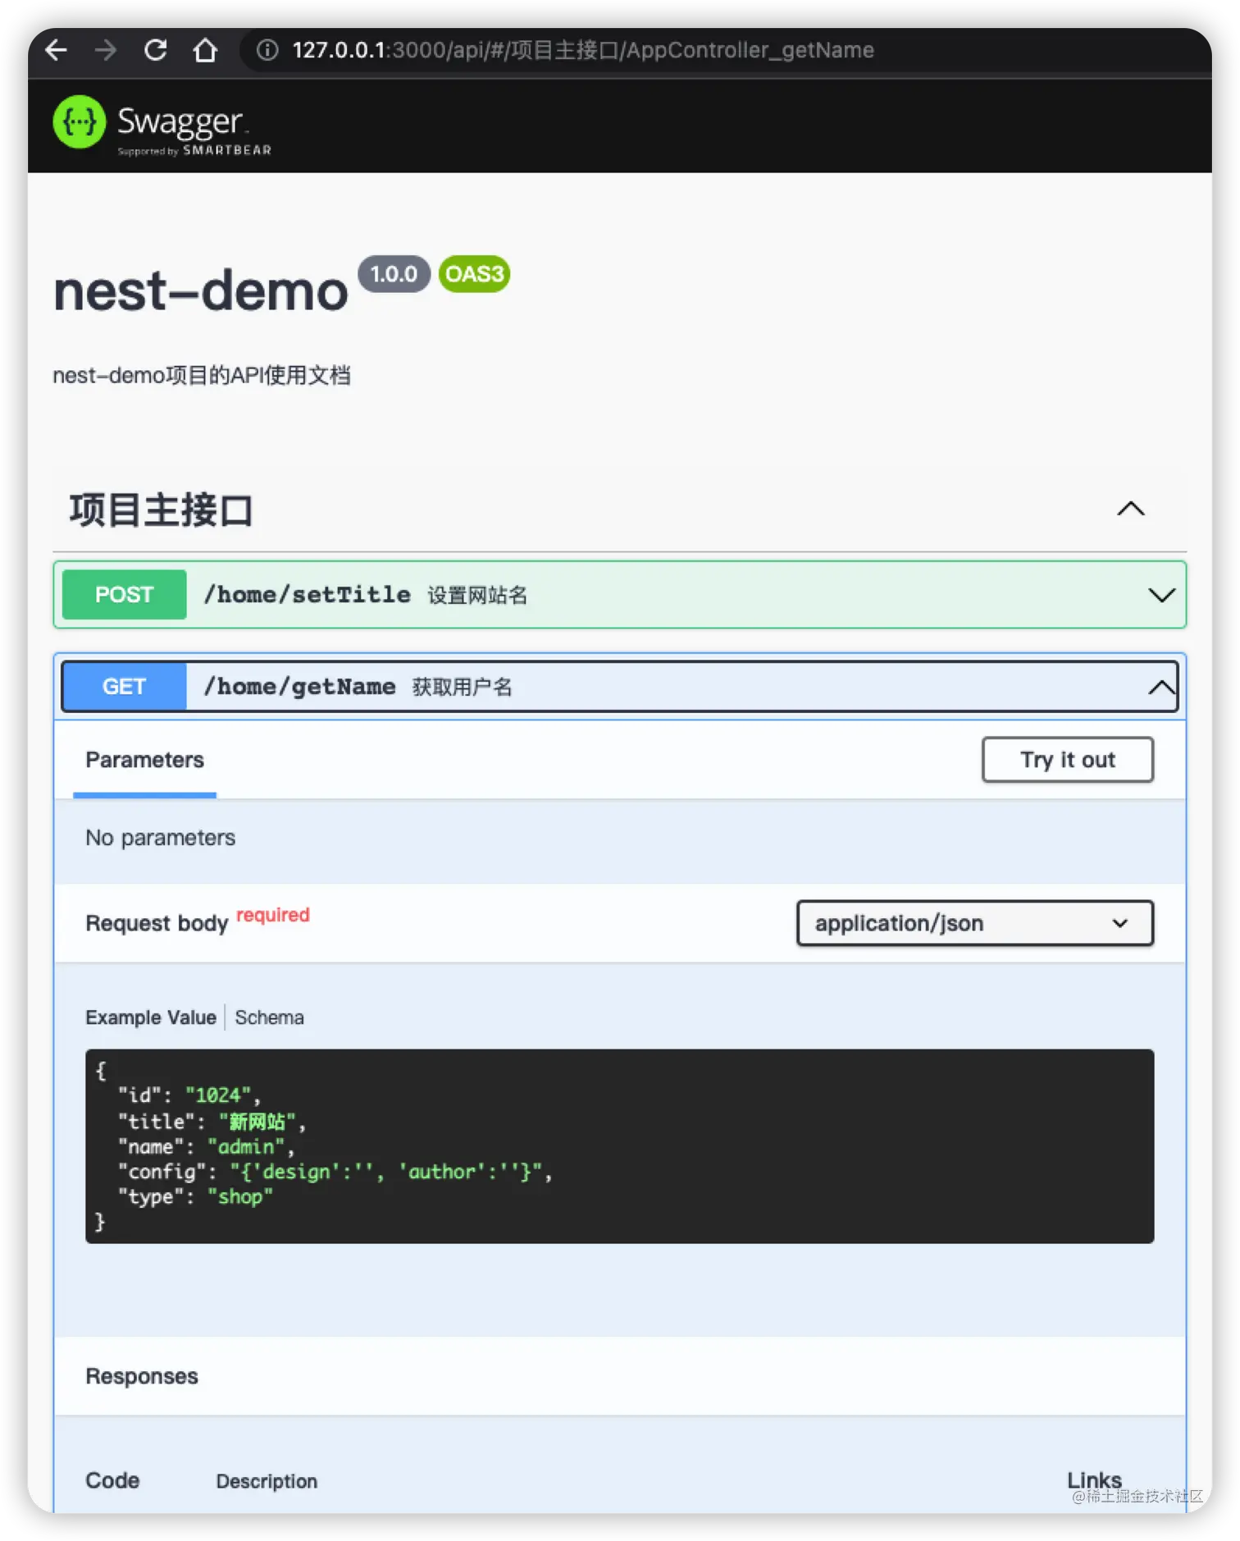Click the "config" example line

pyautogui.click(x=335, y=1172)
